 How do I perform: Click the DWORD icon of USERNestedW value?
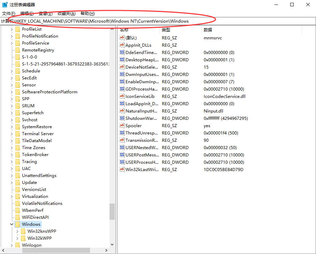tap(122, 147)
